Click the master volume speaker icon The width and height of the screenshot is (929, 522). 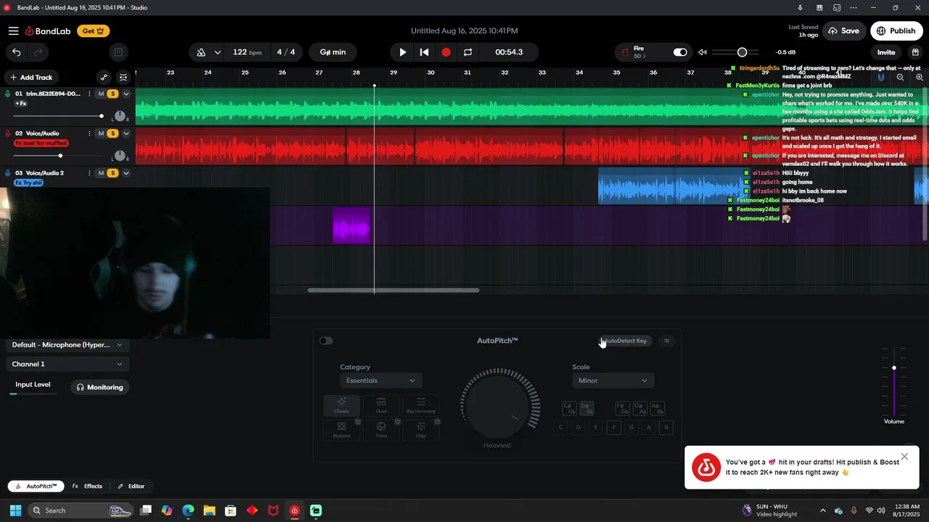pyautogui.click(x=703, y=52)
